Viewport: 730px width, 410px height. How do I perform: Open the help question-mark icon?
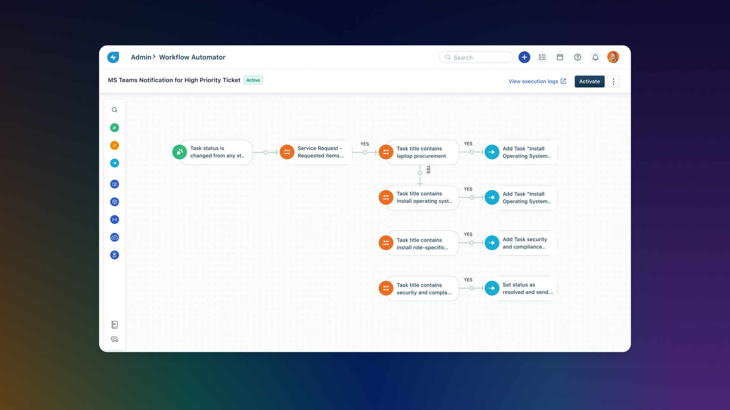point(578,57)
